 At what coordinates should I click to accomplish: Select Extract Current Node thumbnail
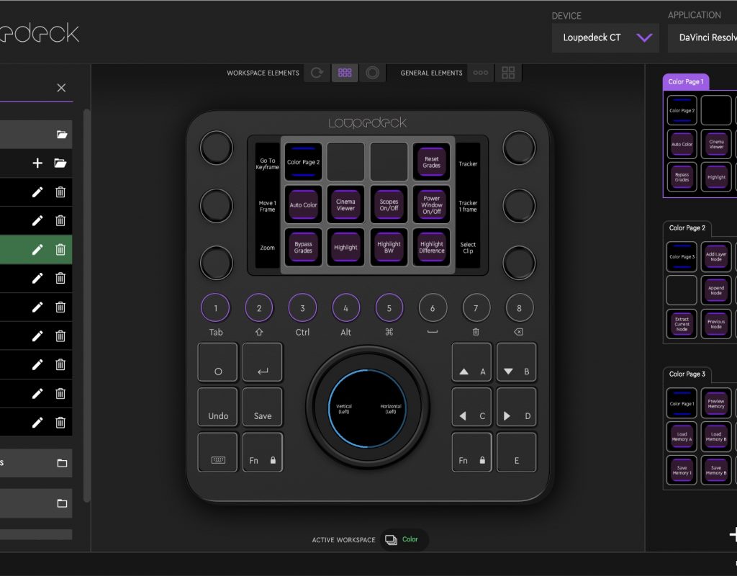click(x=682, y=324)
